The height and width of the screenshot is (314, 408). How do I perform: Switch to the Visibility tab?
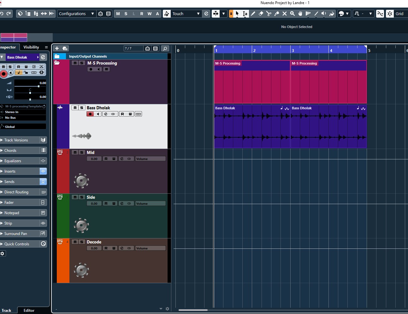click(x=31, y=47)
